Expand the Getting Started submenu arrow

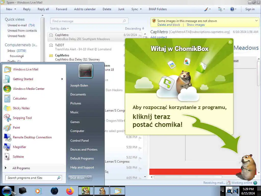coord(62,79)
